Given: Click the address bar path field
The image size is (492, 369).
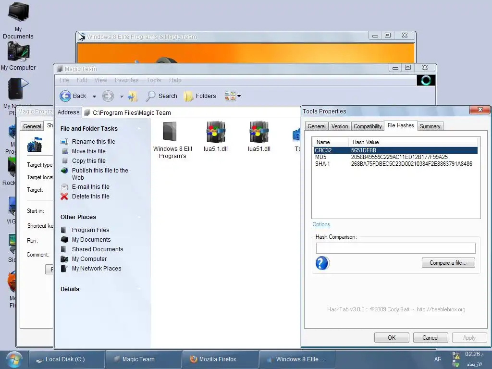Looking at the screenshot, I should coord(191,112).
